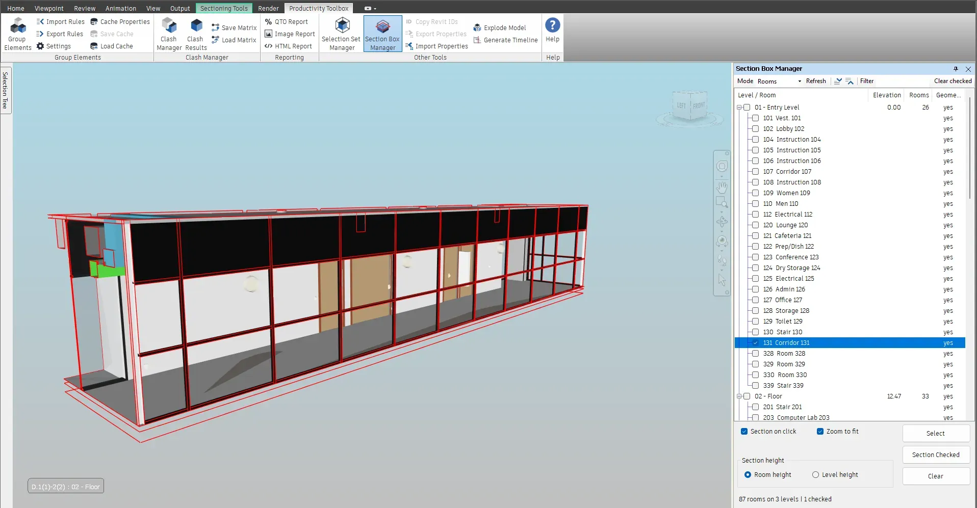
Task: Click the Refresh button in panel
Action: [816, 81]
